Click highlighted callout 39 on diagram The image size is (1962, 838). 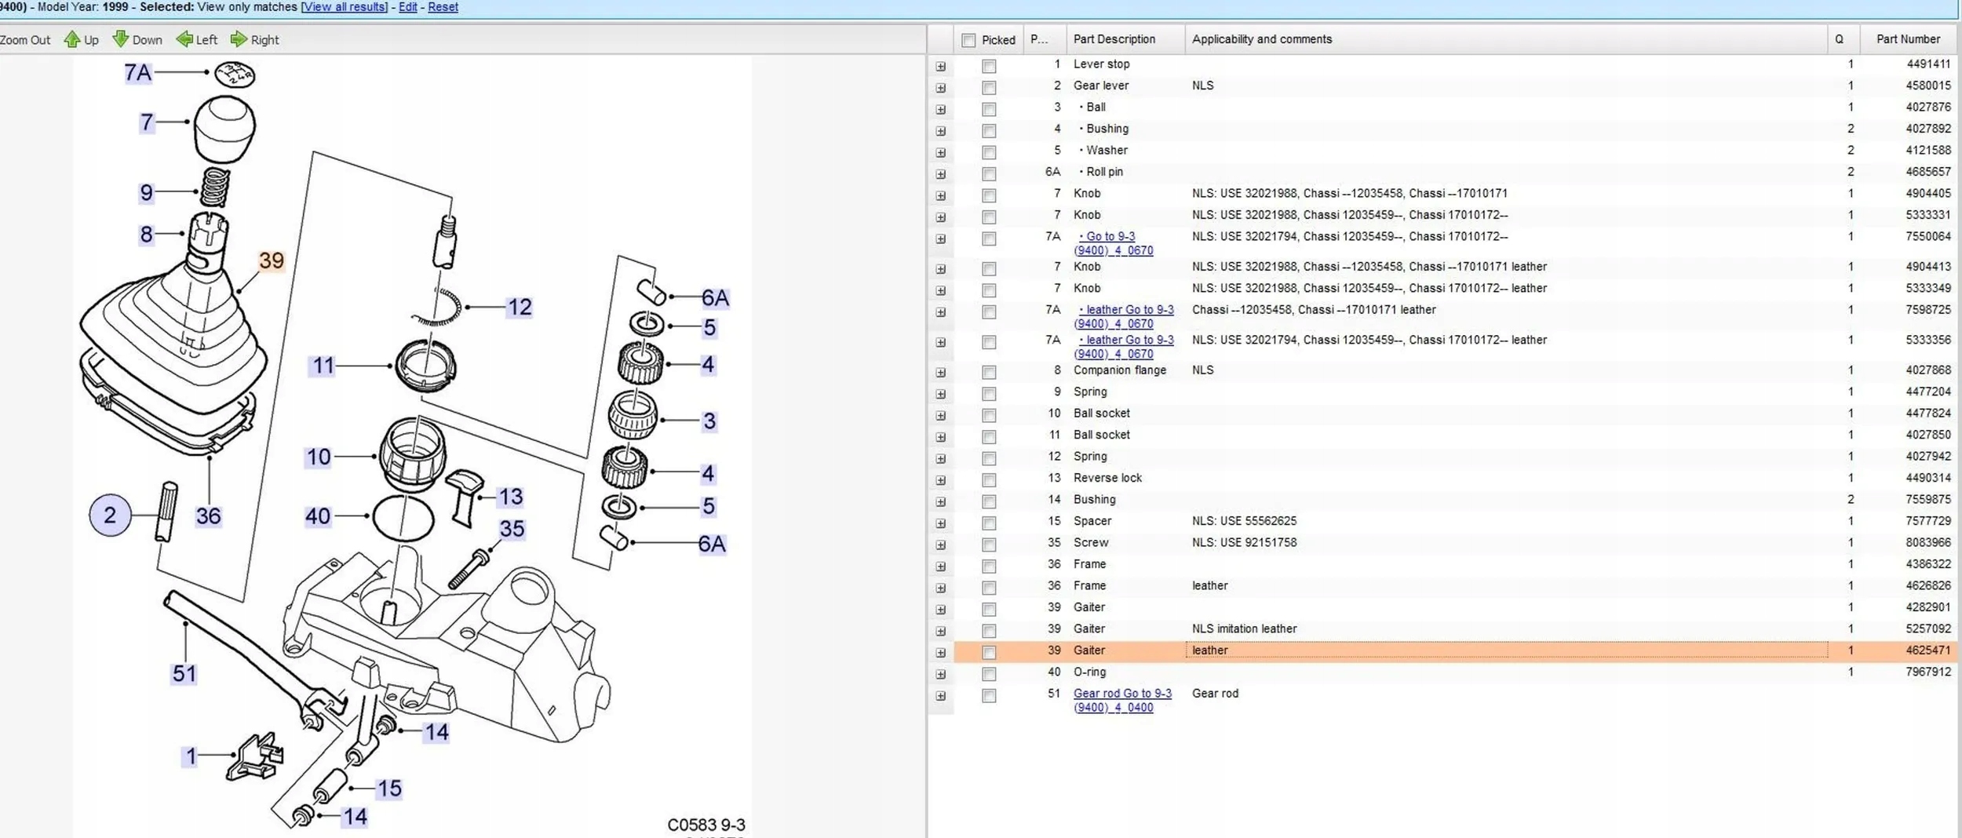(x=271, y=261)
